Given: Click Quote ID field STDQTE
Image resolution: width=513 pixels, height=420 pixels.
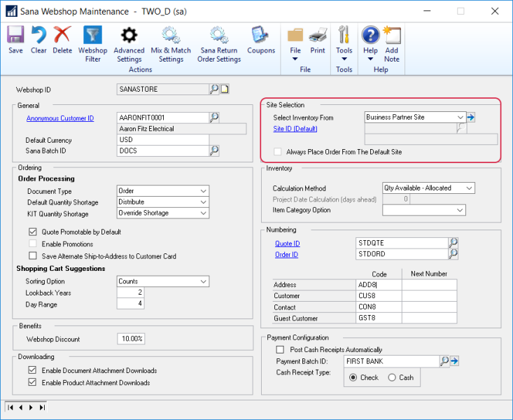Looking at the screenshot, I should tap(402, 243).
